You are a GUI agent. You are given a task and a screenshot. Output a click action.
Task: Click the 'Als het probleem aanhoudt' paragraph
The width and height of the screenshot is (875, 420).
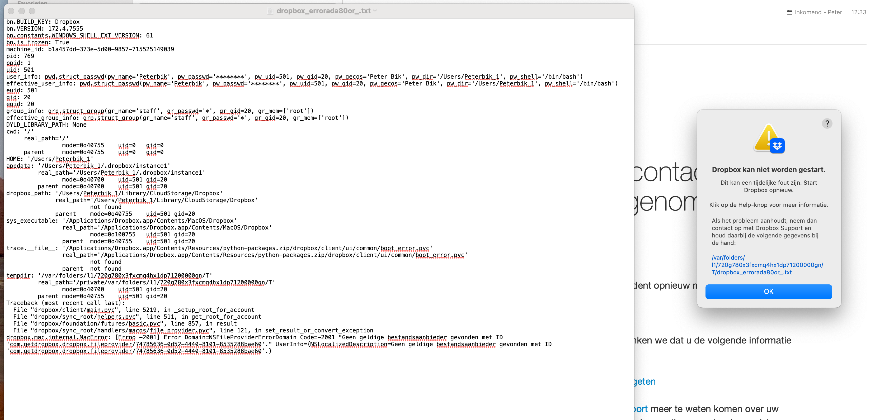click(x=765, y=232)
